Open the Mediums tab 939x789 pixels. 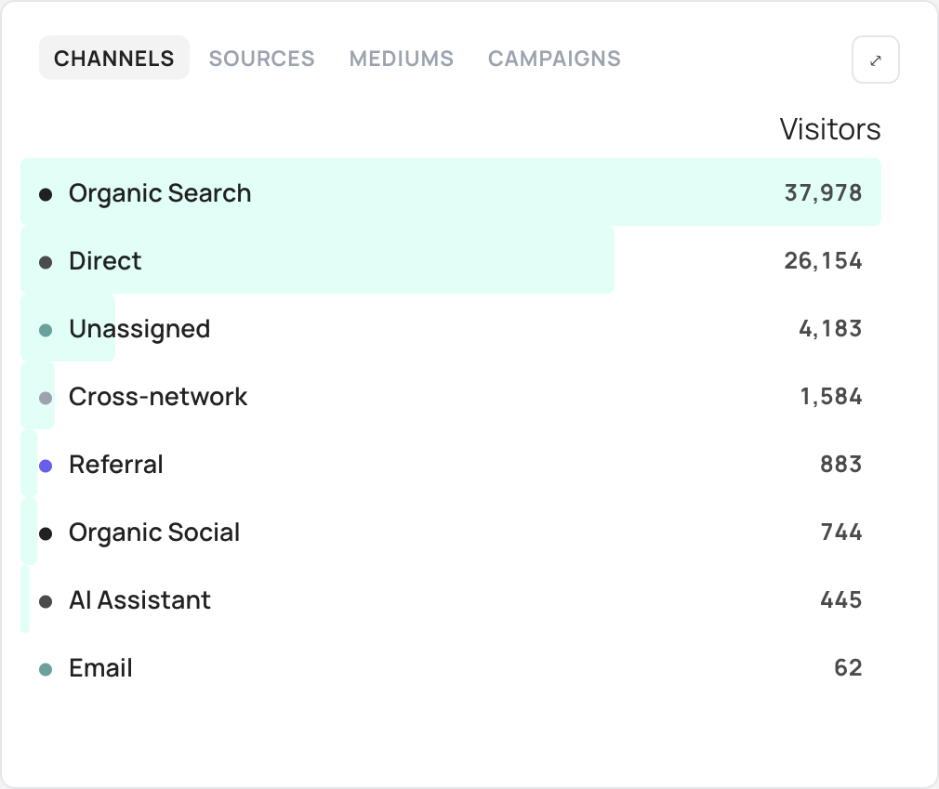(x=402, y=58)
